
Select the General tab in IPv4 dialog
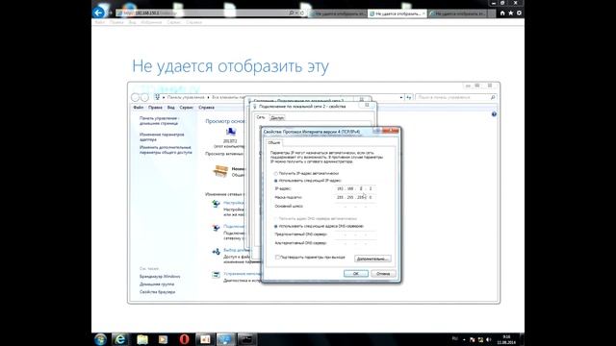pos(273,143)
